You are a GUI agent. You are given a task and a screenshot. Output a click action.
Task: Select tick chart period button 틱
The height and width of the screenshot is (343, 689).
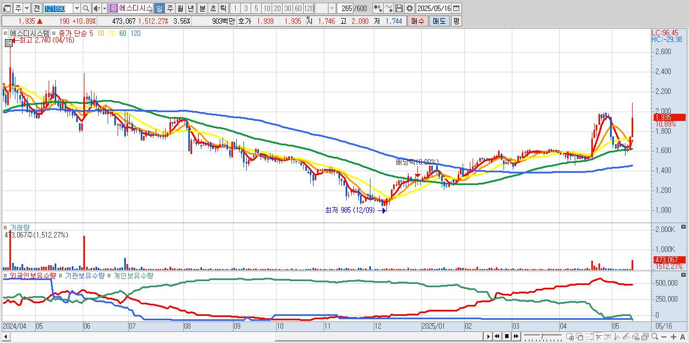pyautogui.click(x=223, y=9)
